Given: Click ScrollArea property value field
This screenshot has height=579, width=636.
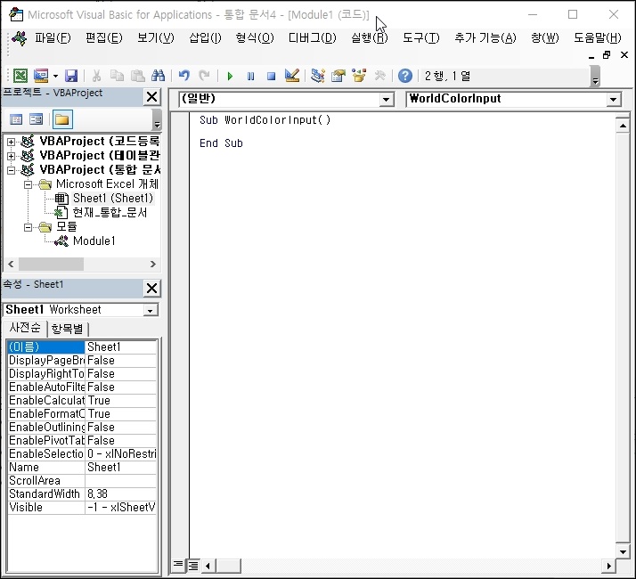Looking at the screenshot, I should click(120, 481).
